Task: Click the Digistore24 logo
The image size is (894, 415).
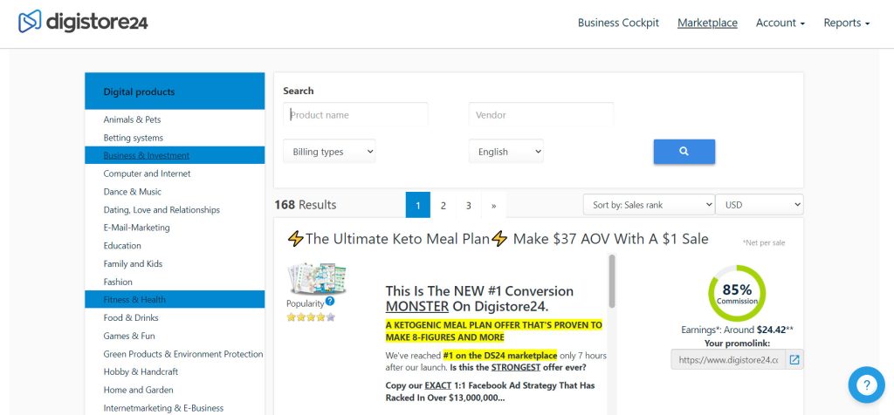Action: click(x=83, y=22)
